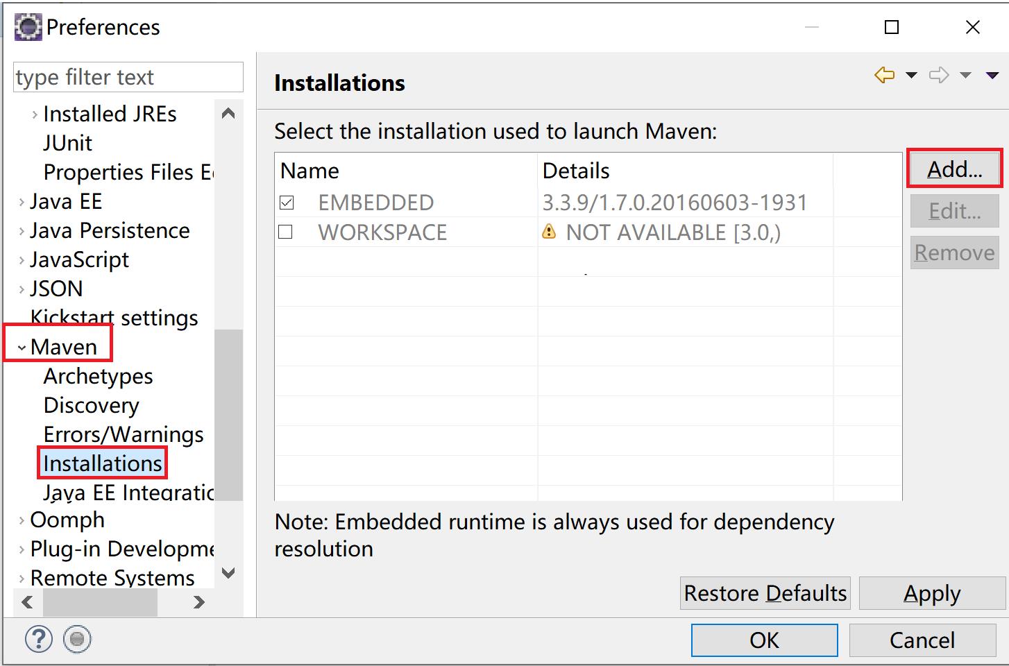The height and width of the screenshot is (666, 1009).
Task: Open the back history dropdown arrow
Action: (x=911, y=75)
